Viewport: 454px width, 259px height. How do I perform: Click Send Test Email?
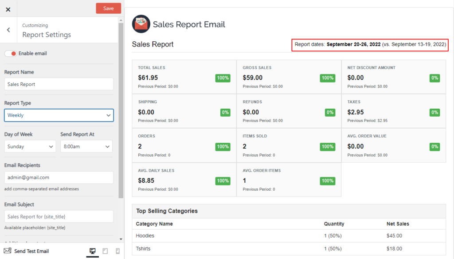click(x=31, y=251)
